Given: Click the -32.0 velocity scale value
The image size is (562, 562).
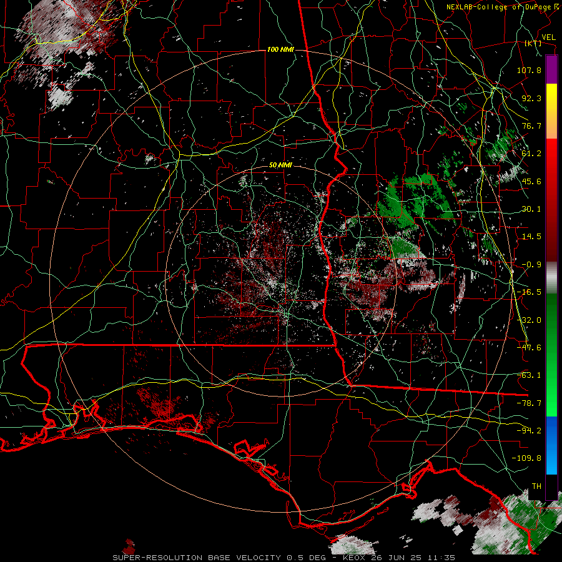Looking at the screenshot, I should coord(529,320).
